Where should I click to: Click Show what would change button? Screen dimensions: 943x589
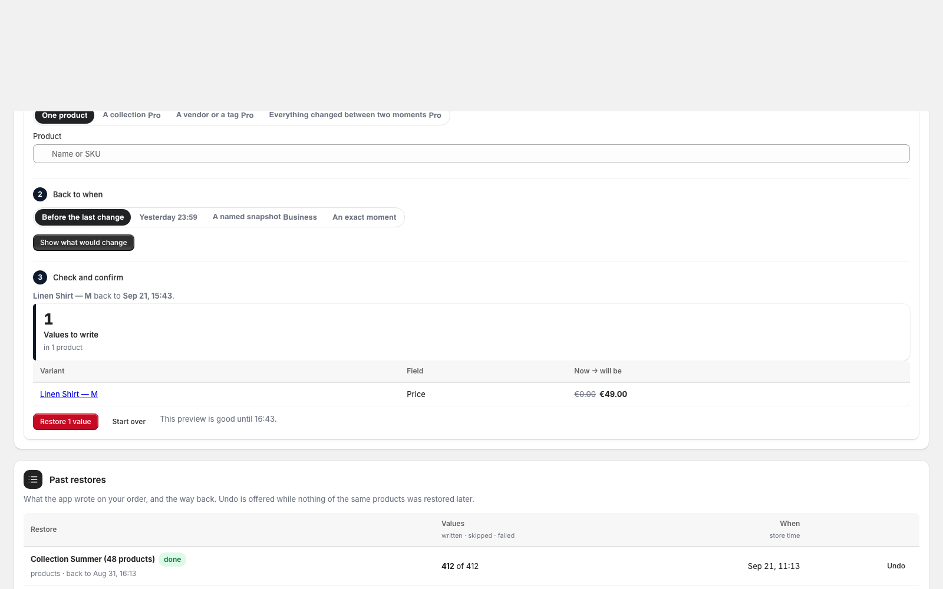click(84, 243)
